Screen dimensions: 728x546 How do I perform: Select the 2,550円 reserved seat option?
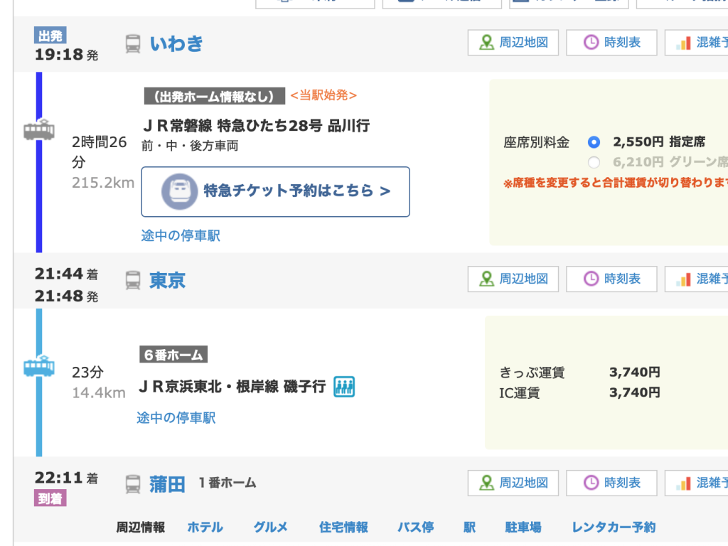[x=594, y=141]
